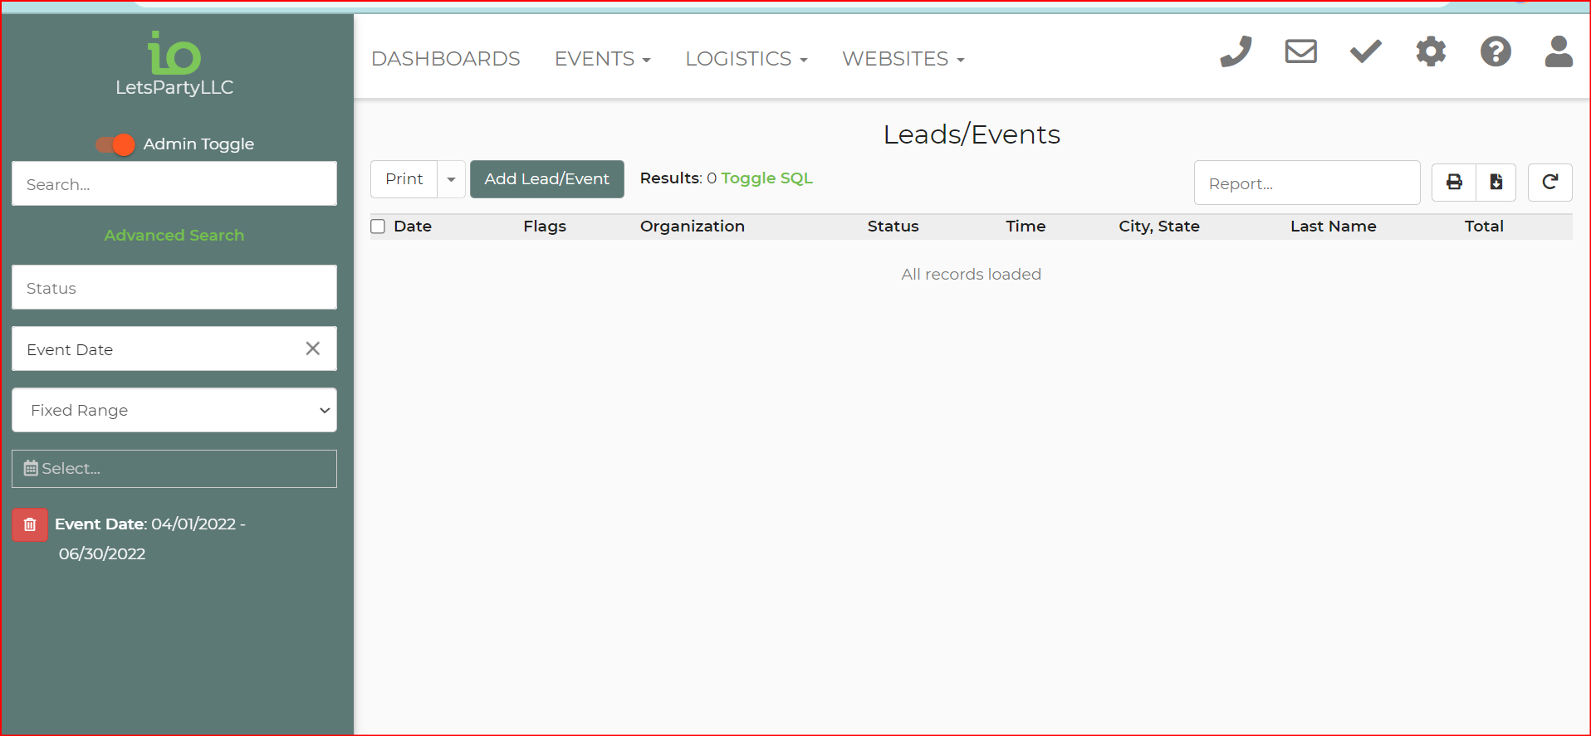
Task: Click the file download export icon
Action: (1496, 183)
